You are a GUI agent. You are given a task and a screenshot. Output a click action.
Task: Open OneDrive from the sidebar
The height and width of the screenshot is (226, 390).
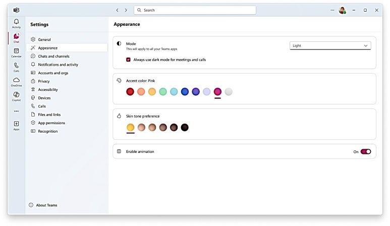(16, 82)
